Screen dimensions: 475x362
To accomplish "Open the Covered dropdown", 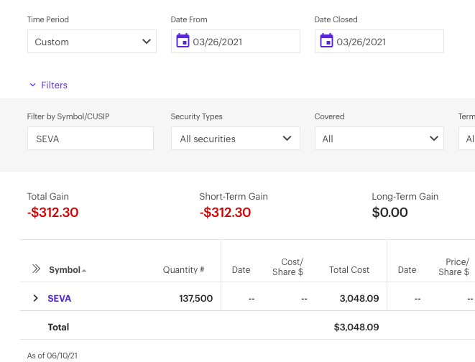I will pyautogui.click(x=379, y=139).
